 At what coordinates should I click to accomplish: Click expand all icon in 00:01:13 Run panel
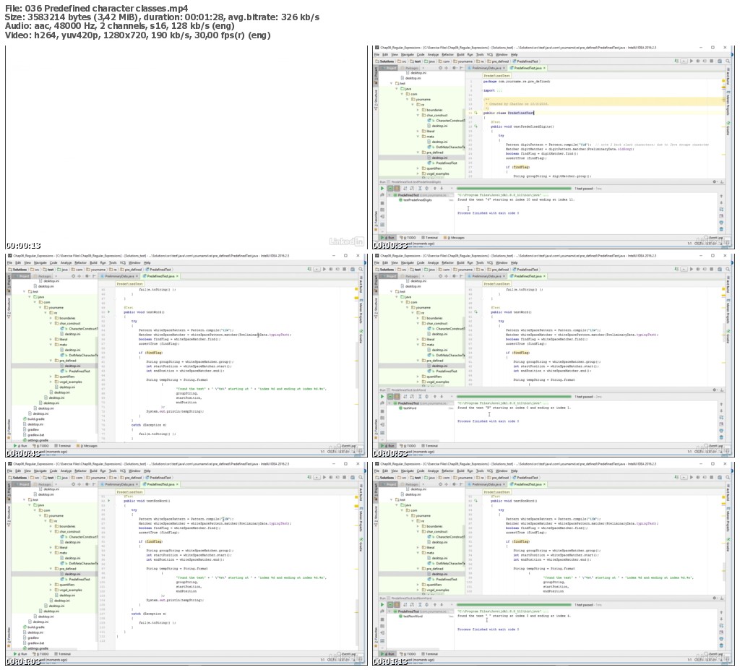[x=420, y=605]
